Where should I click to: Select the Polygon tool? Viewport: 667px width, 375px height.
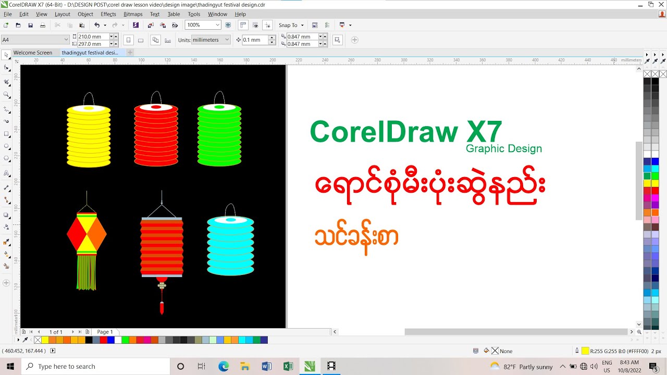click(6, 159)
